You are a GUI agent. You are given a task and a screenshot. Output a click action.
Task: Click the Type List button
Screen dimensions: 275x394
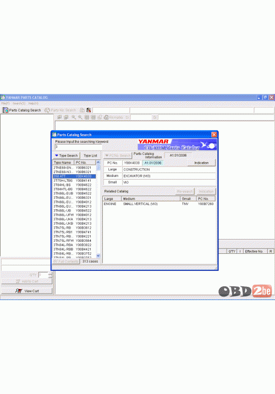point(90,156)
